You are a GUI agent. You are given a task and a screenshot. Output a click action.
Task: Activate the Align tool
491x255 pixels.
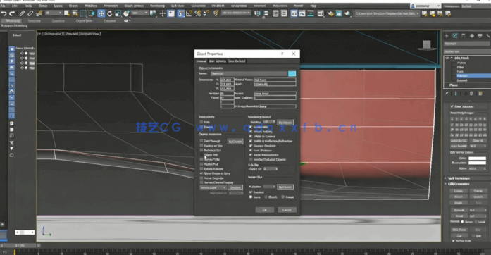[x=266, y=13]
